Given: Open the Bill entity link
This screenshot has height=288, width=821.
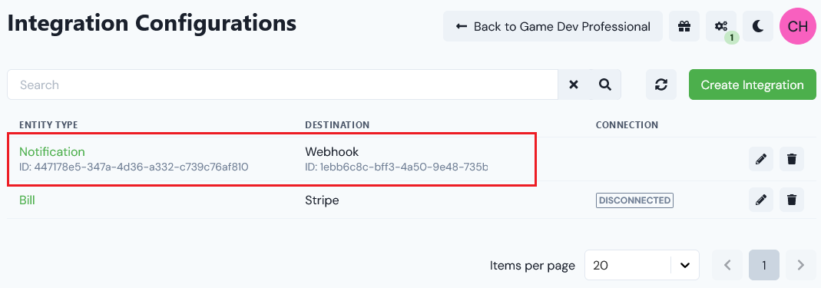Looking at the screenshot, I should pos(27,200).
